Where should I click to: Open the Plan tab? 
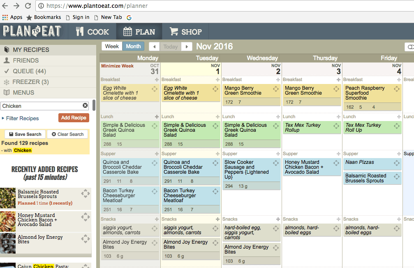pos(139,31)
